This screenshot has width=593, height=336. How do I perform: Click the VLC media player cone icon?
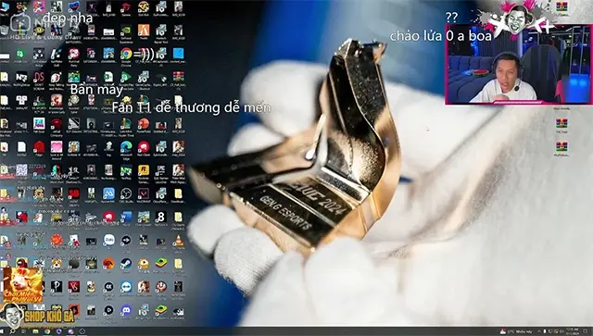click(x=179, y=240)
